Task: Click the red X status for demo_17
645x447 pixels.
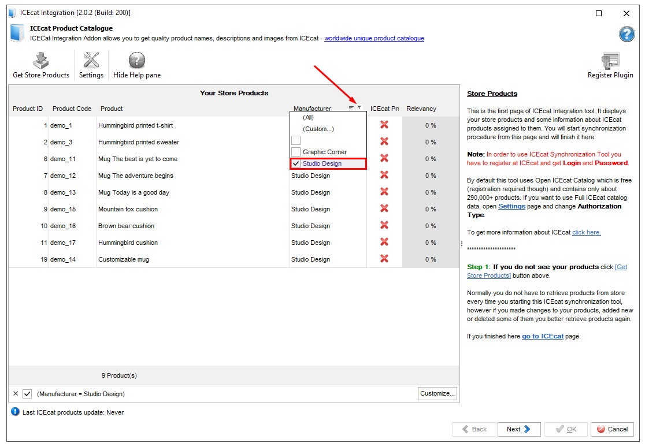Action: pos(384,242)
